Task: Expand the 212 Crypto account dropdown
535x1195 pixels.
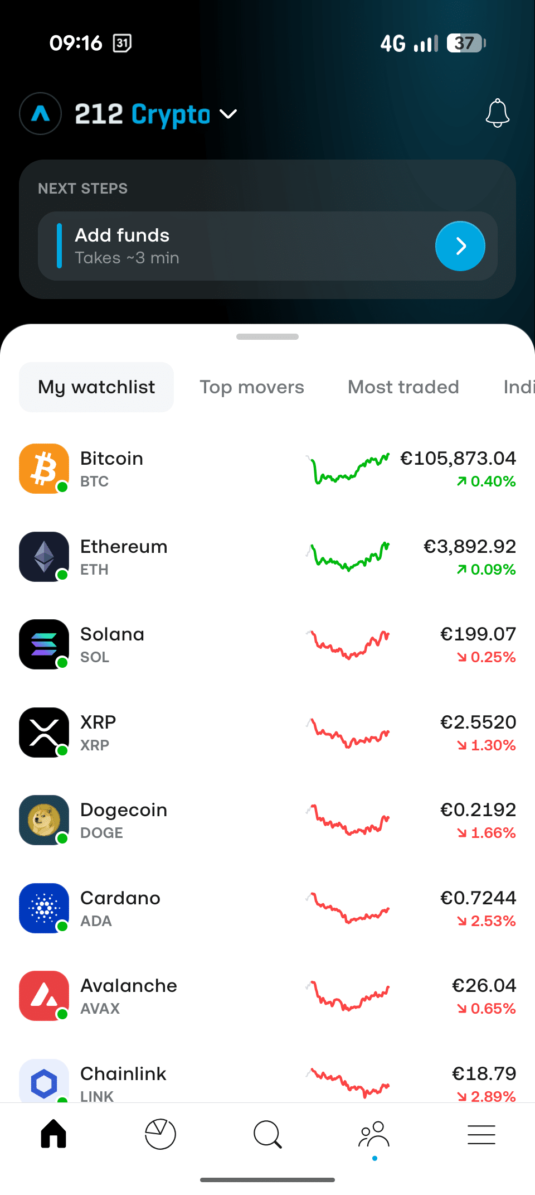Action: (228, 114)
